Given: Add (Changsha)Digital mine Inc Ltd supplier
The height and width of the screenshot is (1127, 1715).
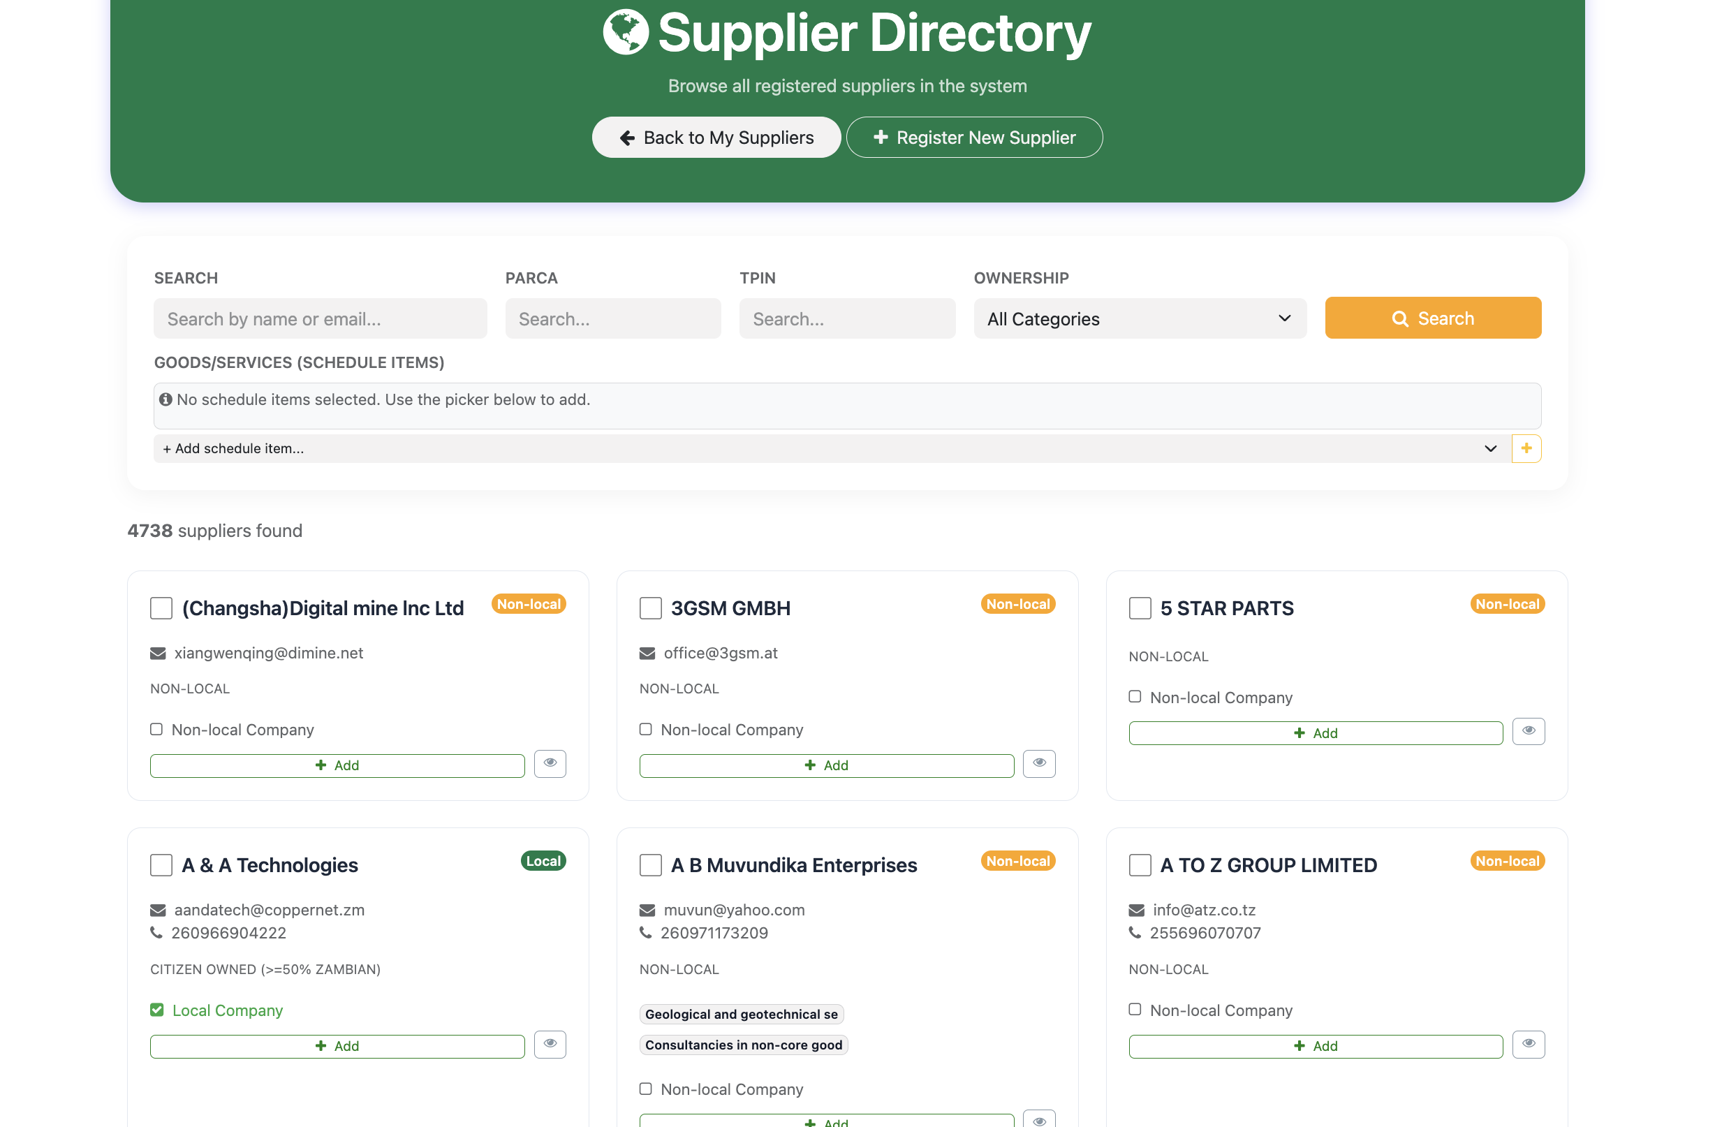Looking at the screenshot, I should 337,765.
